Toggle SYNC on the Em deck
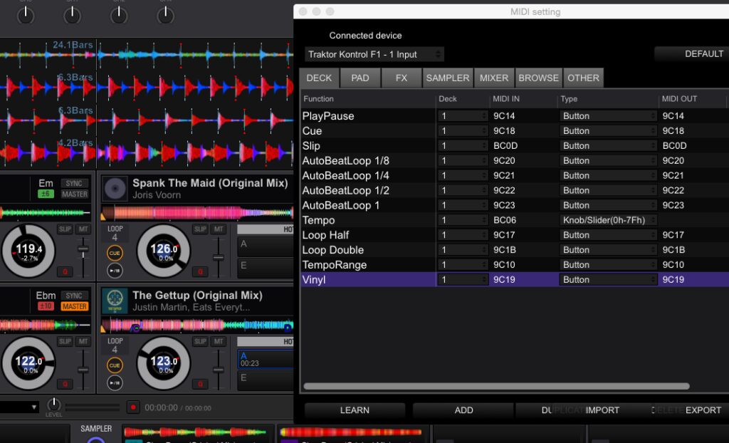729x443 pixels. [x=74, y=183]
